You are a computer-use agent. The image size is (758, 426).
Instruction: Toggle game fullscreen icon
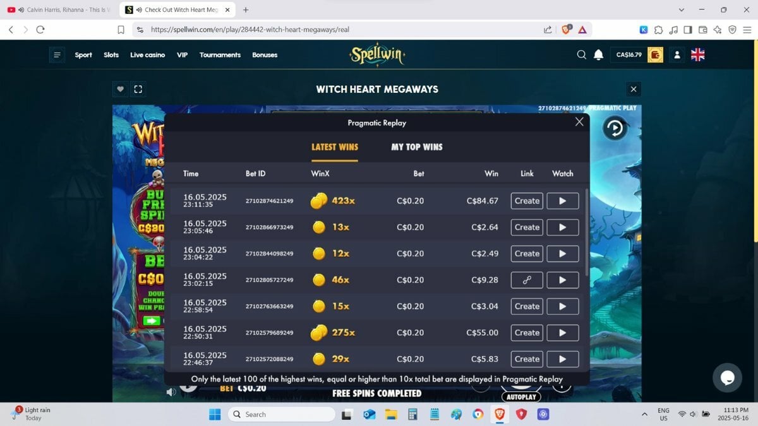(x=138, y=89)
